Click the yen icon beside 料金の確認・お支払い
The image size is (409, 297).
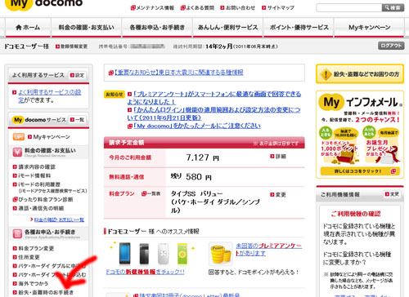tap(17, 152)
